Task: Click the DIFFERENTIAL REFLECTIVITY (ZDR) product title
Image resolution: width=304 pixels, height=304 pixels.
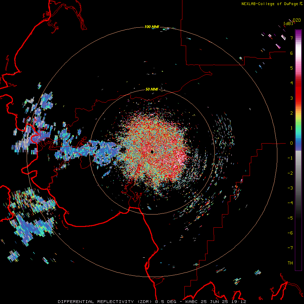Action: click(105, 302)
